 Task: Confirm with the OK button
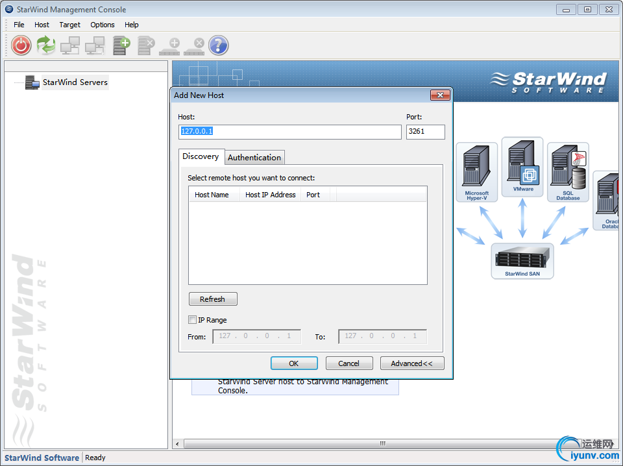(294, 363)
